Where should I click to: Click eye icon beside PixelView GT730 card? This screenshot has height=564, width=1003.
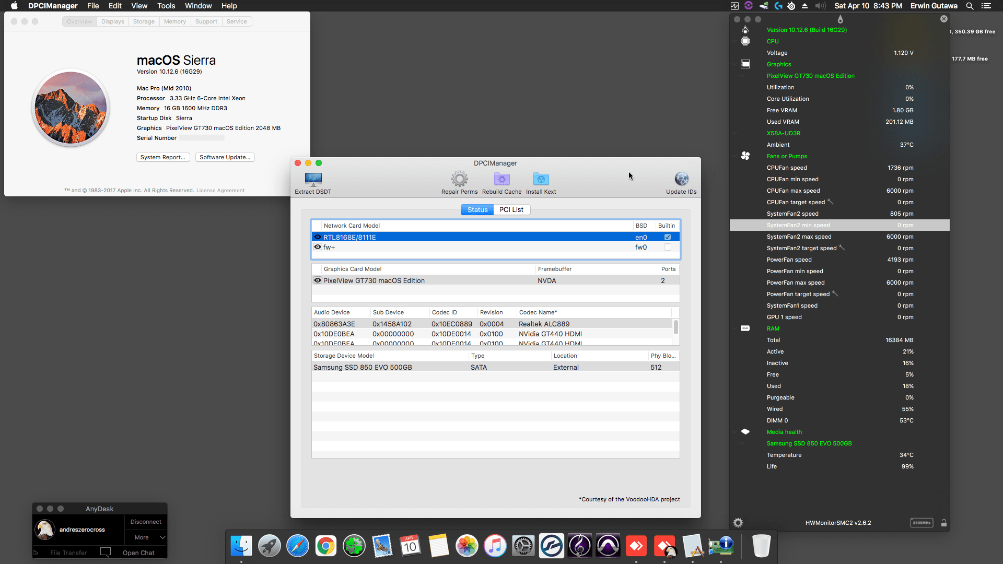pyautogui.click(x=318, y=280)
